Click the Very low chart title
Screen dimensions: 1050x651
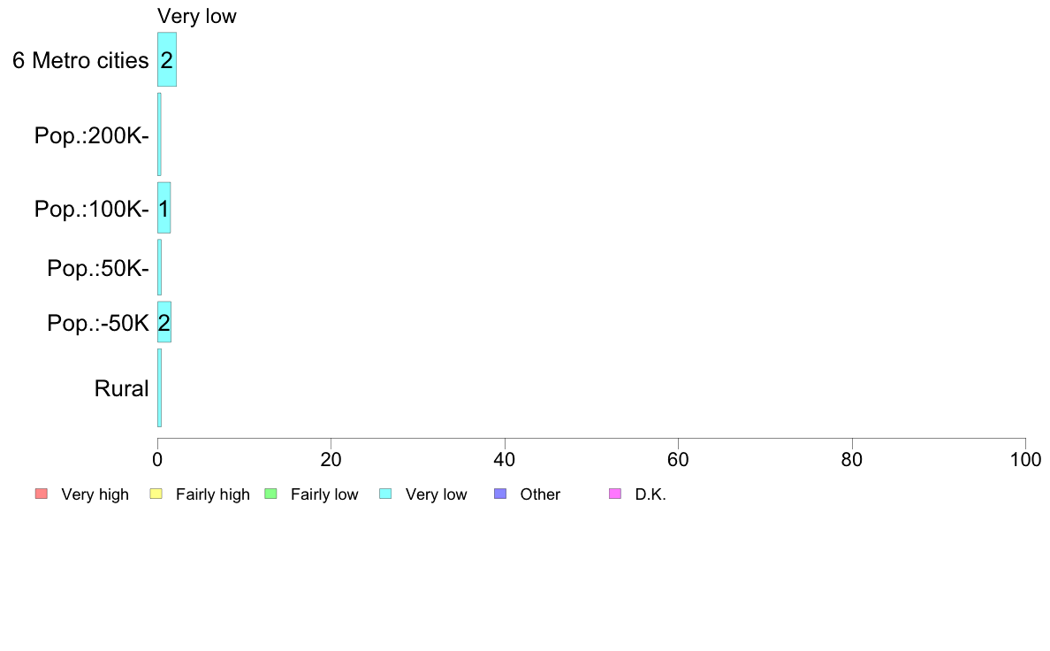pos(197,16)
